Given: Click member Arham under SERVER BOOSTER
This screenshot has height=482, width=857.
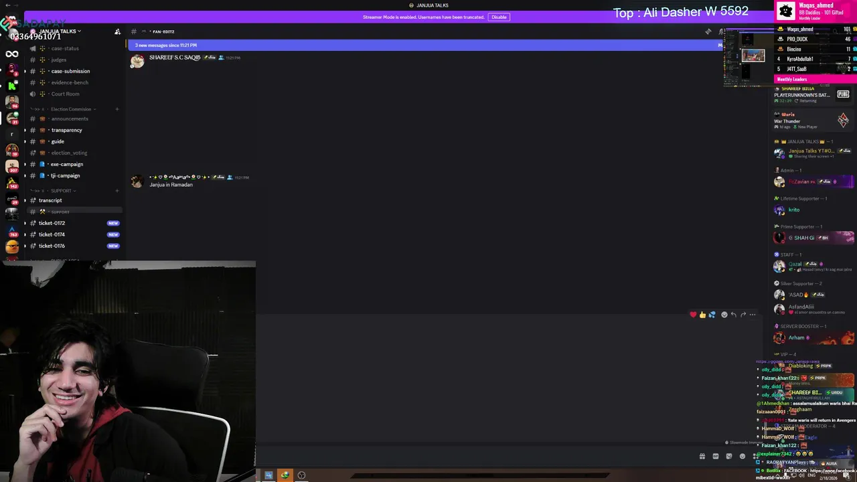Looking at the screenshot, I should 813,338.
